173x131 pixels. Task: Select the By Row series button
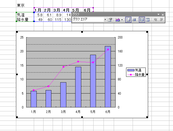[x=142, y=20]
